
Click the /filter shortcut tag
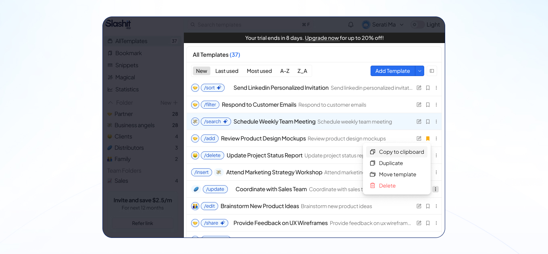(210, 105)
